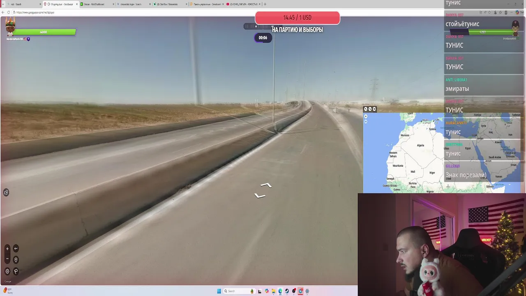Switch to the Stream - Kick Dashboard tab
526x296 pixels.
97,4
